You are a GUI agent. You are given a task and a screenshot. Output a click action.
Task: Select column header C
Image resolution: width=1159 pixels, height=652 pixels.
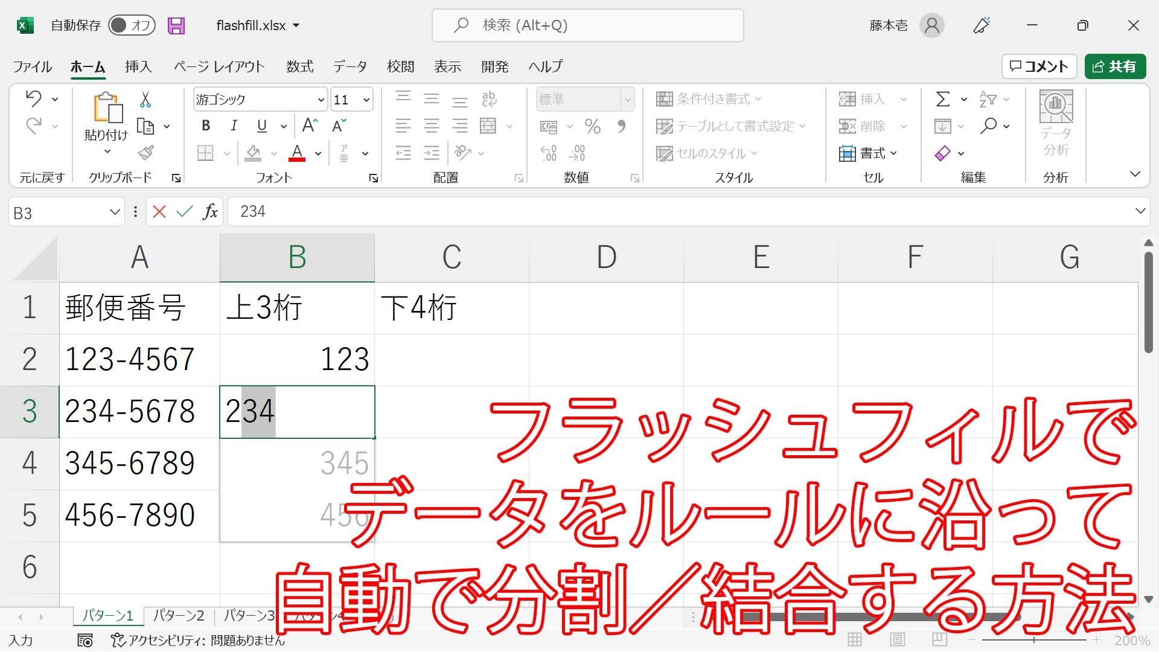click(452, 257)
